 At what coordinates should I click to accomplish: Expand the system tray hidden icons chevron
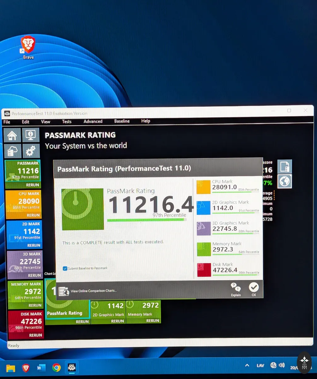click(247, 365)
